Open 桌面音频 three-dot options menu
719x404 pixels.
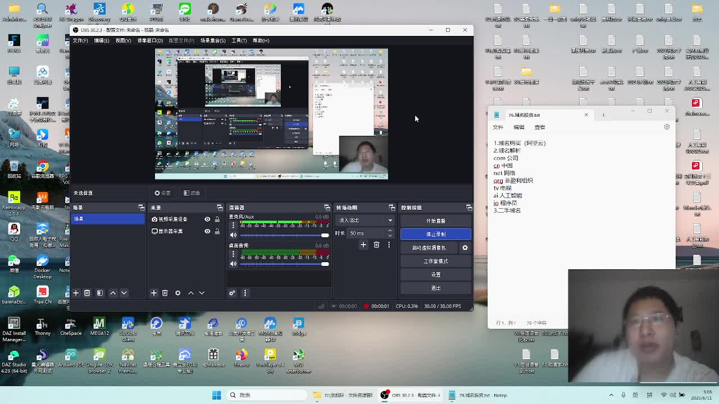click(x=233, y=254)
